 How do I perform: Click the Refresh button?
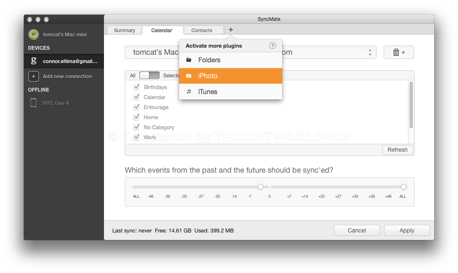(x=397, y=150)
